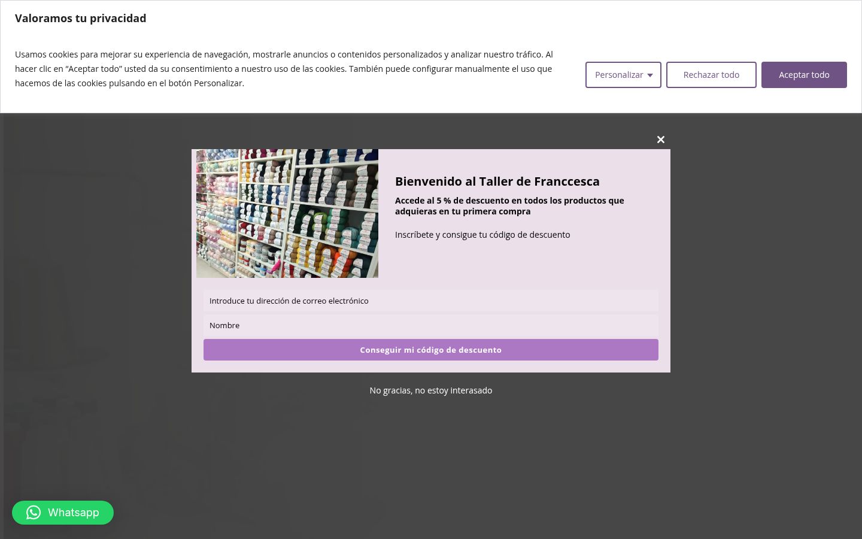Decline with No gracias, no estoy interasado
862x539 pixels.
click(x=431, y=390)
